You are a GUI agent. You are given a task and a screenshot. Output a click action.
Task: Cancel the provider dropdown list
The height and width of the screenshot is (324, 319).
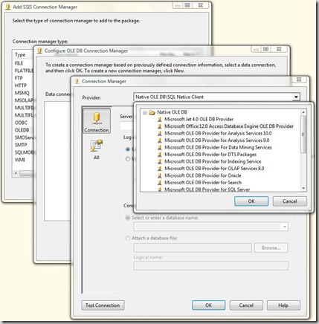point(289,201)
